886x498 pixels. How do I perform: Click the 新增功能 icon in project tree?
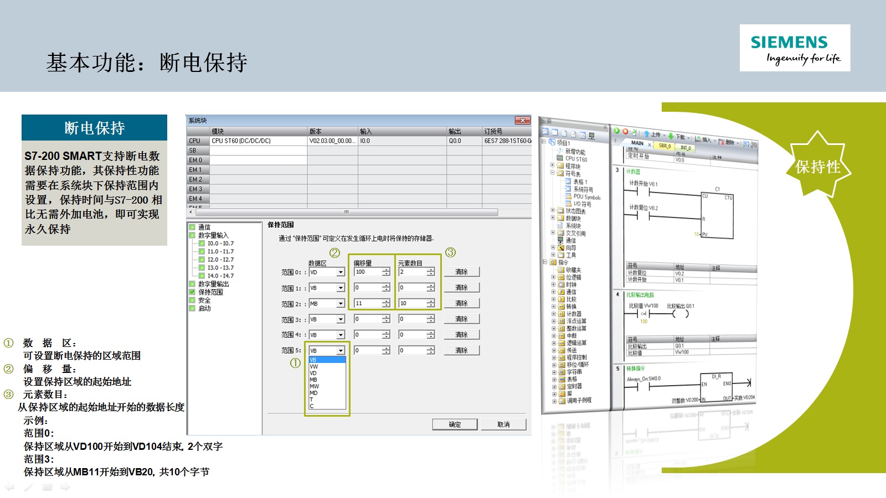click(560, 151)
